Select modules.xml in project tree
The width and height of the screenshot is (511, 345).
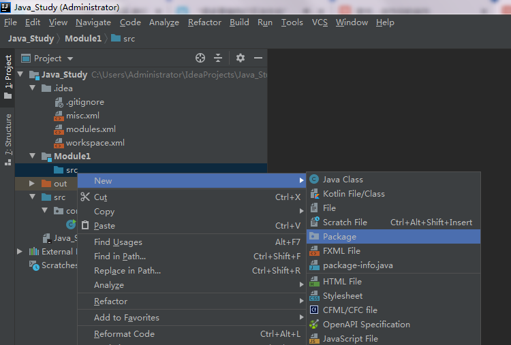click(91, 129)
